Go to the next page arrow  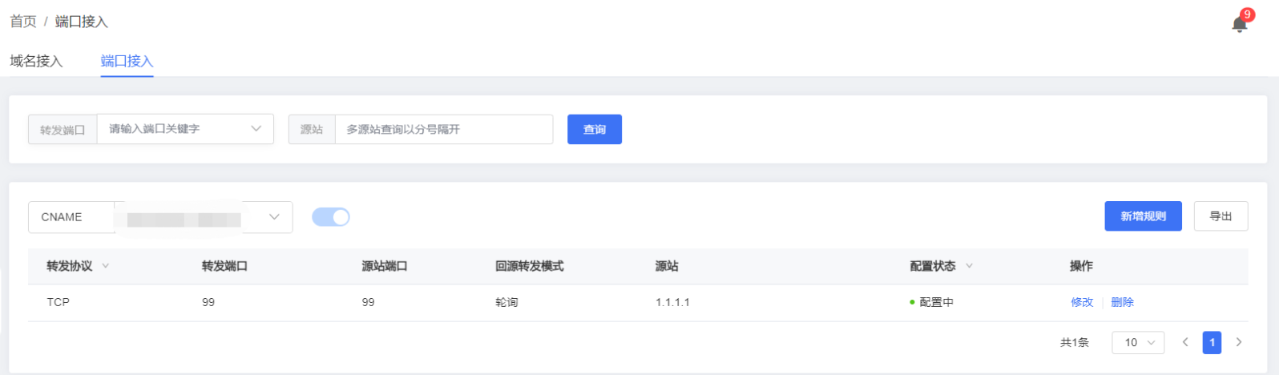pyautogui.click(x=1239, y=342)
